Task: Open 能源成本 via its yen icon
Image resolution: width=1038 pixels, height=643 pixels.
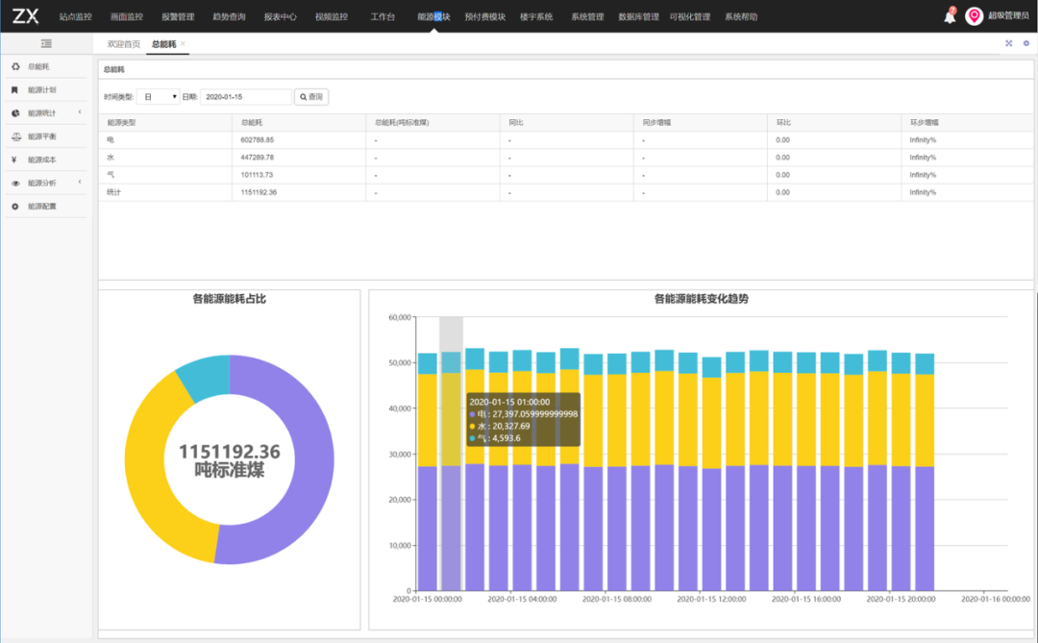Action: coord(14,160)
